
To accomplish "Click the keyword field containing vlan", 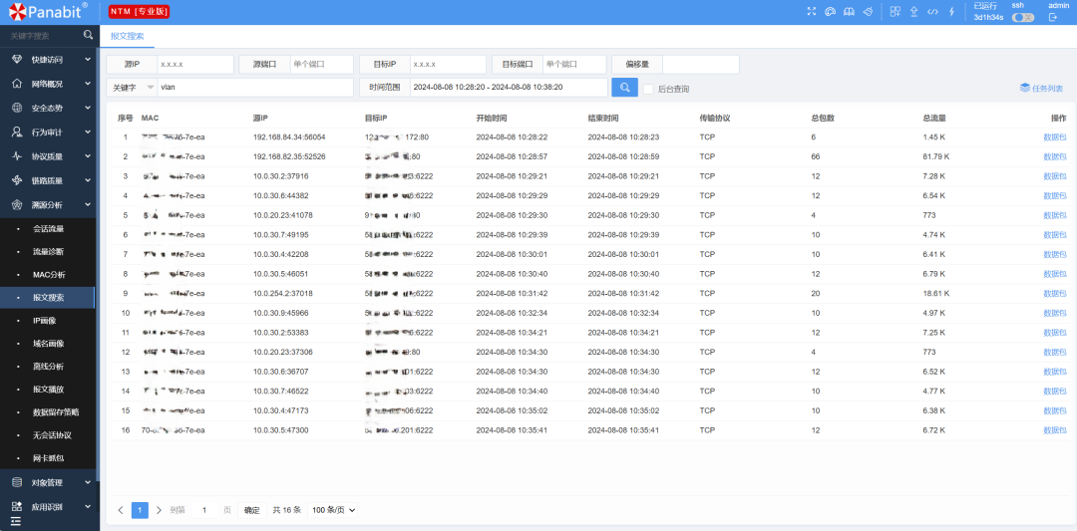I will click(255, 87).
